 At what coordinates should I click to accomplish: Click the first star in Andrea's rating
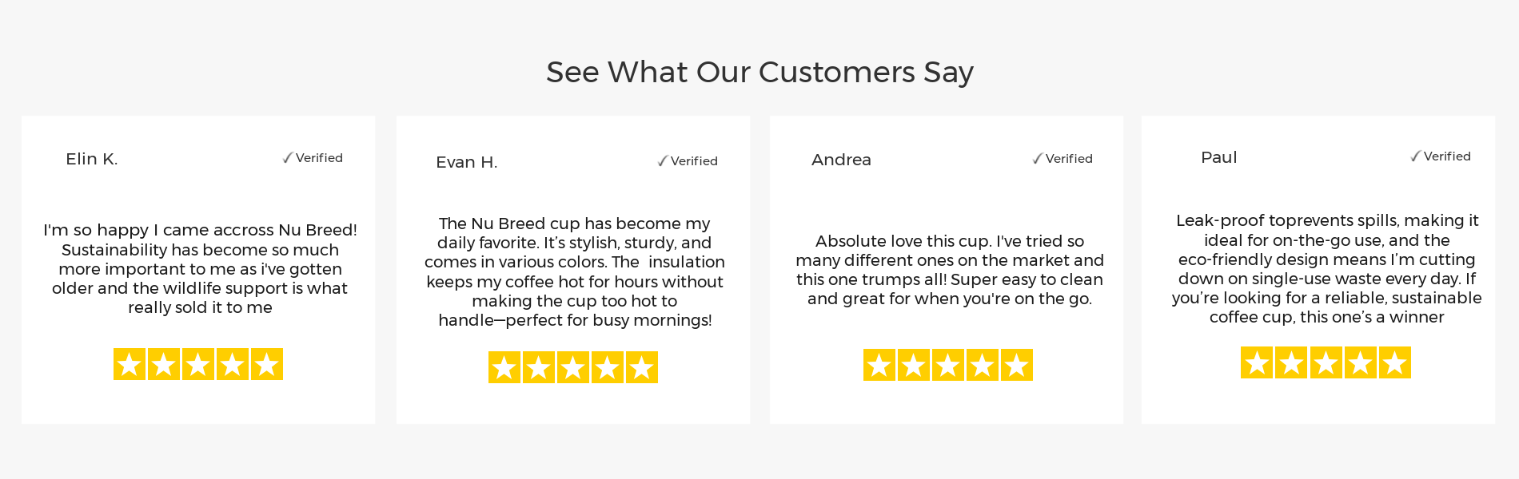(879, 366)
